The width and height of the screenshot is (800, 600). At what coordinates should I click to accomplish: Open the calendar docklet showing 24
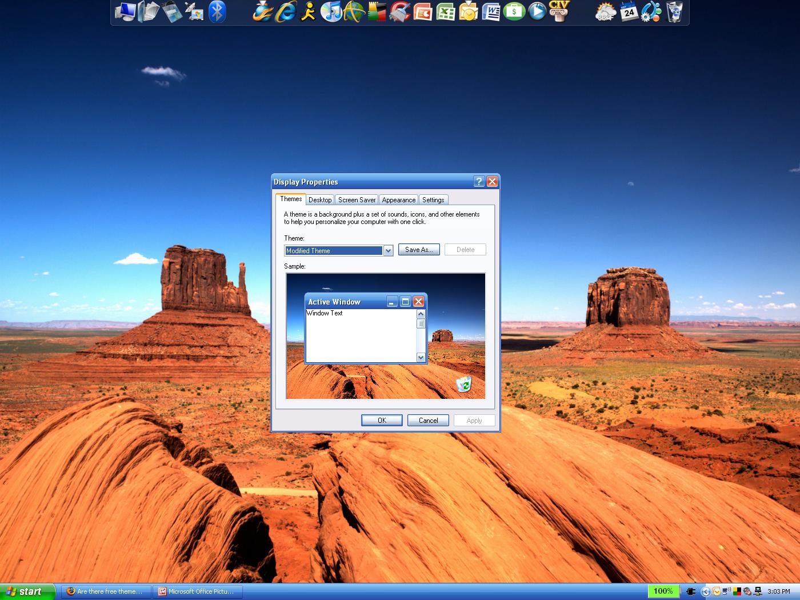pos(629,11)
